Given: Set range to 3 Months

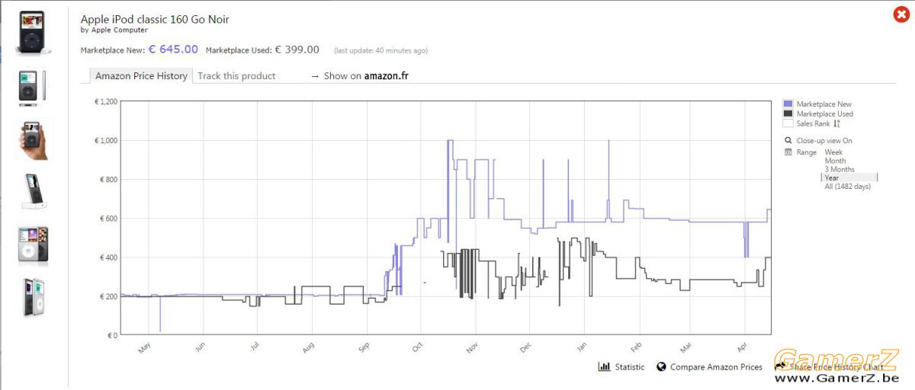Looking at the screenshot, I should (x=840, y=169).
